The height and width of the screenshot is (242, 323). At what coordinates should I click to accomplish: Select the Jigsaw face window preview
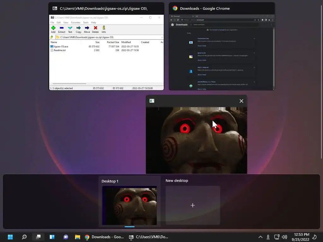tap(197, 140)
